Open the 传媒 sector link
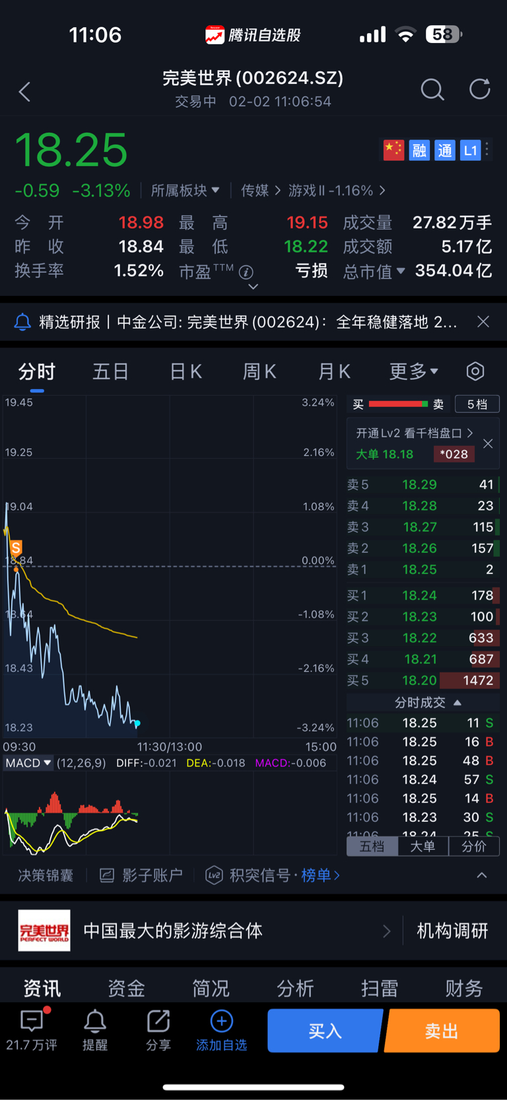 click(x=261, y=190)
